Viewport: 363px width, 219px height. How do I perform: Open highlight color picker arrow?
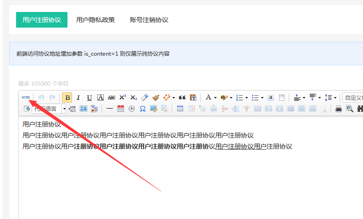pyautogui.click(x=231, y=98)
